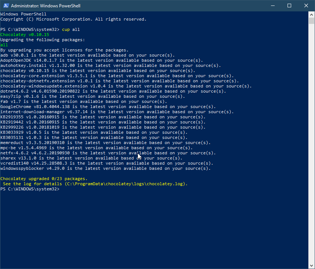Maximize the PowerShell window
The height and width of the screenshot is (269, 315).
pyautogui.click(x=289, y=6)
